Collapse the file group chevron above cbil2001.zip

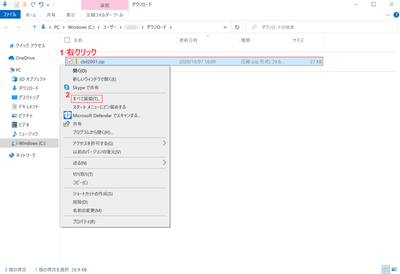(x=65, y=52)
